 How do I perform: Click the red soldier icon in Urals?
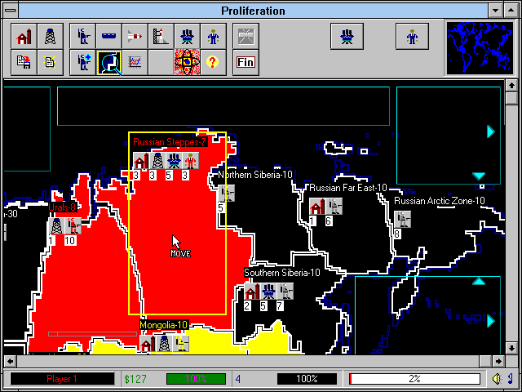73,226
